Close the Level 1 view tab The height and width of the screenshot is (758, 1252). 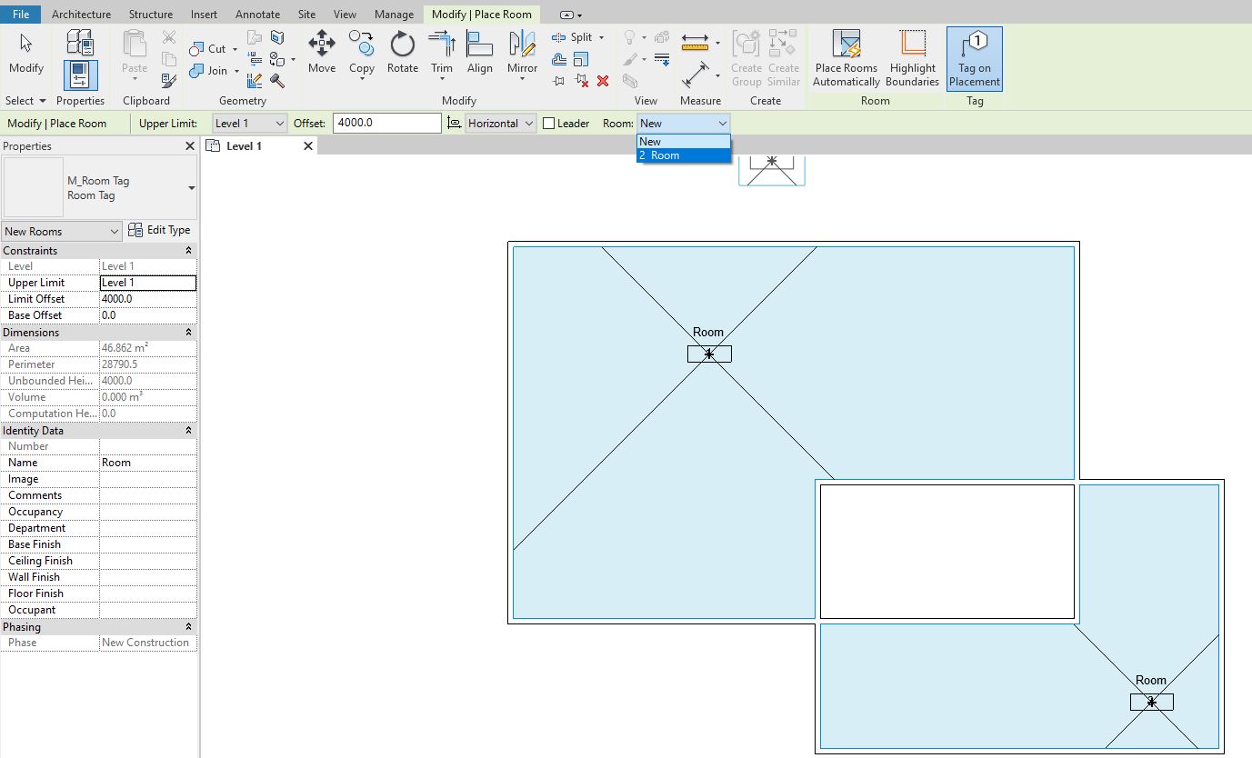click(x=307, y=146)
